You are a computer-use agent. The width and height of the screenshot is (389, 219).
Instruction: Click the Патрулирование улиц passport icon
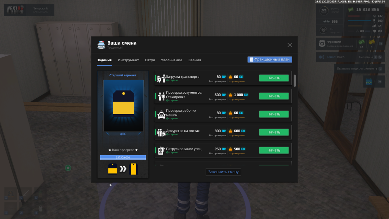point(161,151)
